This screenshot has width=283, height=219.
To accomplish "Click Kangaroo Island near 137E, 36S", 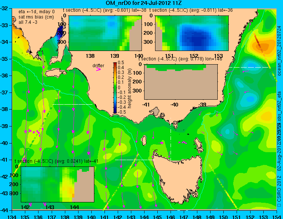I will [55, 74].
